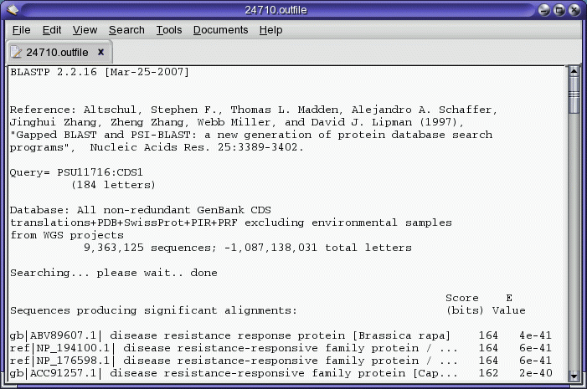Click the vertical scrollbar thumb

tap(574, 96)
